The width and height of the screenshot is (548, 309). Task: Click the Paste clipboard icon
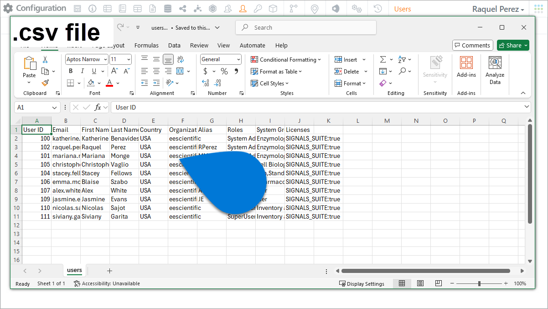coord(29,63)
